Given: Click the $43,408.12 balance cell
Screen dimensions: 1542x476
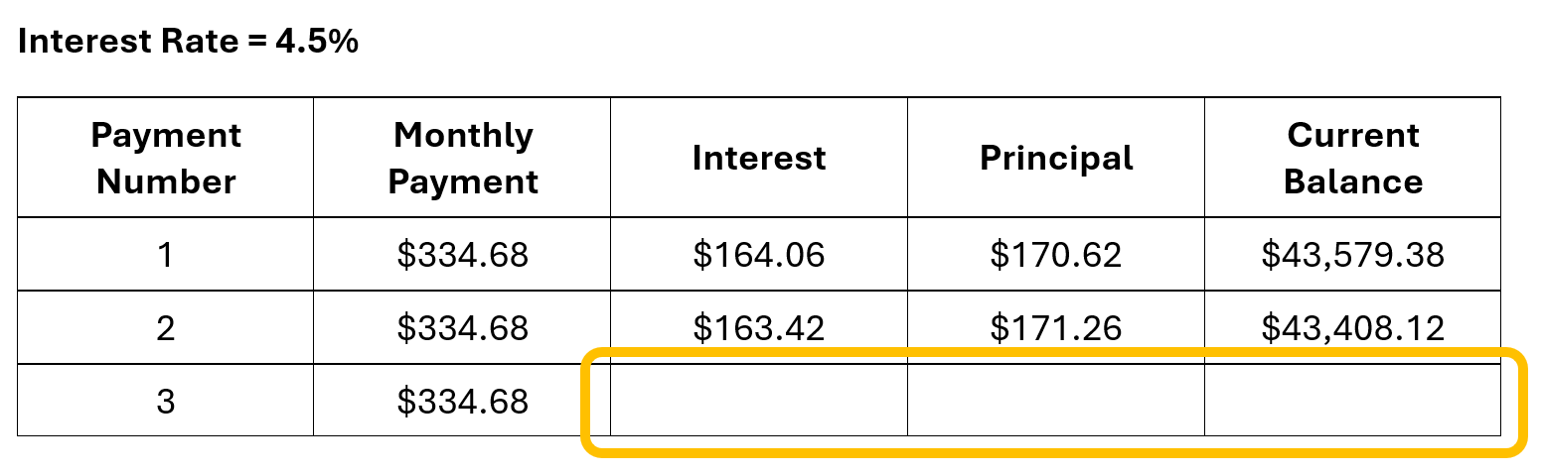Looking at the screenshot, I should coord(1352,327).
